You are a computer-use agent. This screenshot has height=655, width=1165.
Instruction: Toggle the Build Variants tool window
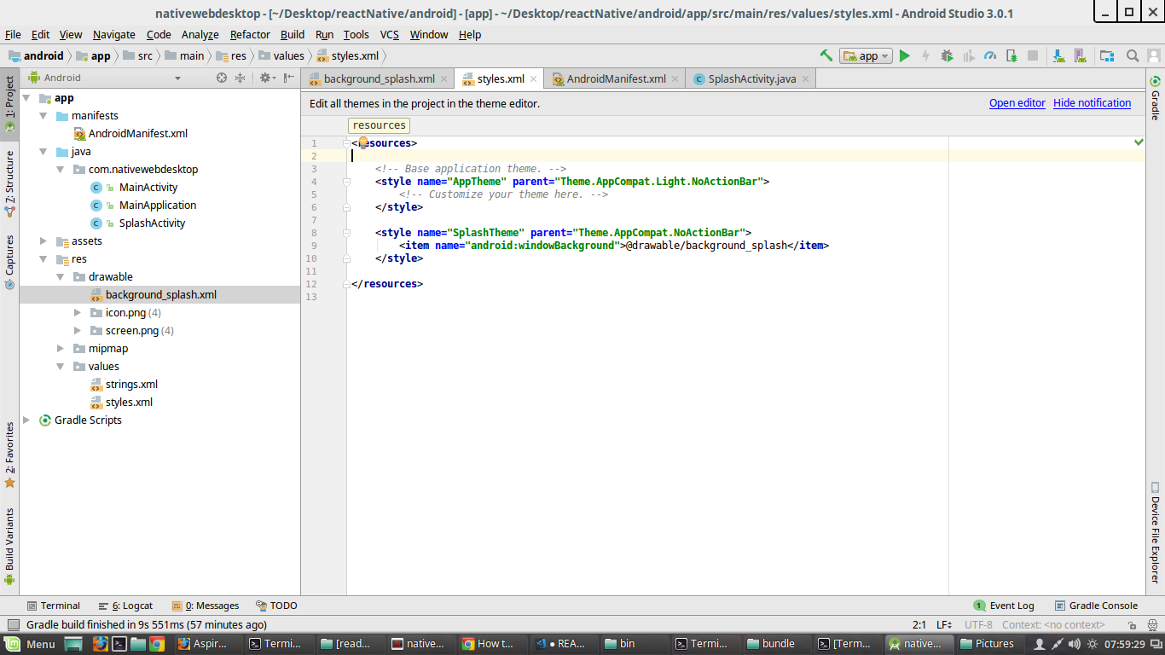tap(9, 546)
